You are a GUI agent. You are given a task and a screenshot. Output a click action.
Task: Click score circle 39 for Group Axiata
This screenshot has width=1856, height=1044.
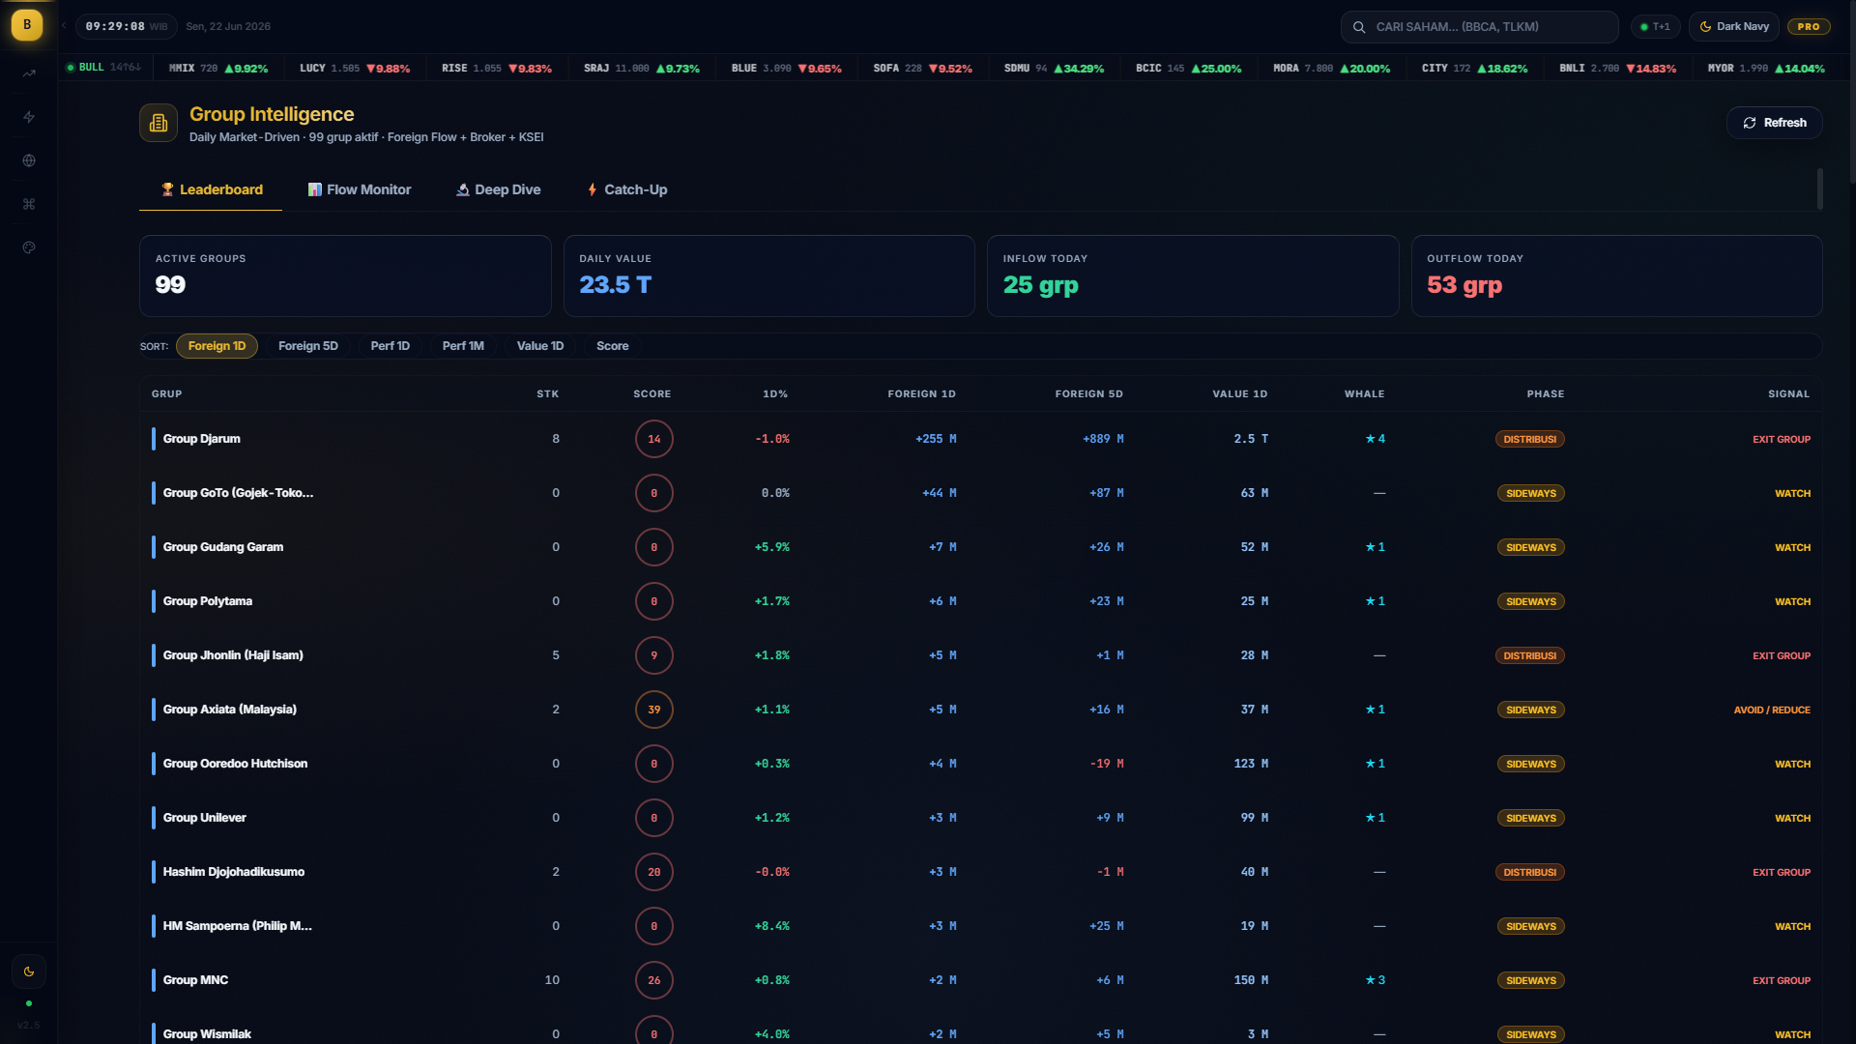(x=654, y=710)
